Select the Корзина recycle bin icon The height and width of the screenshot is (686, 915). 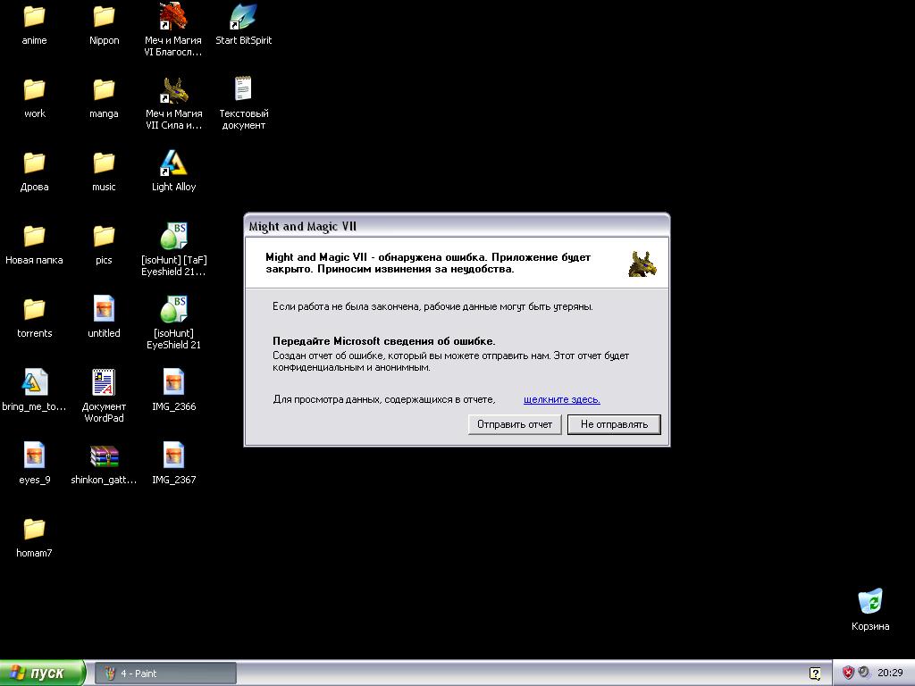point(869,602)
